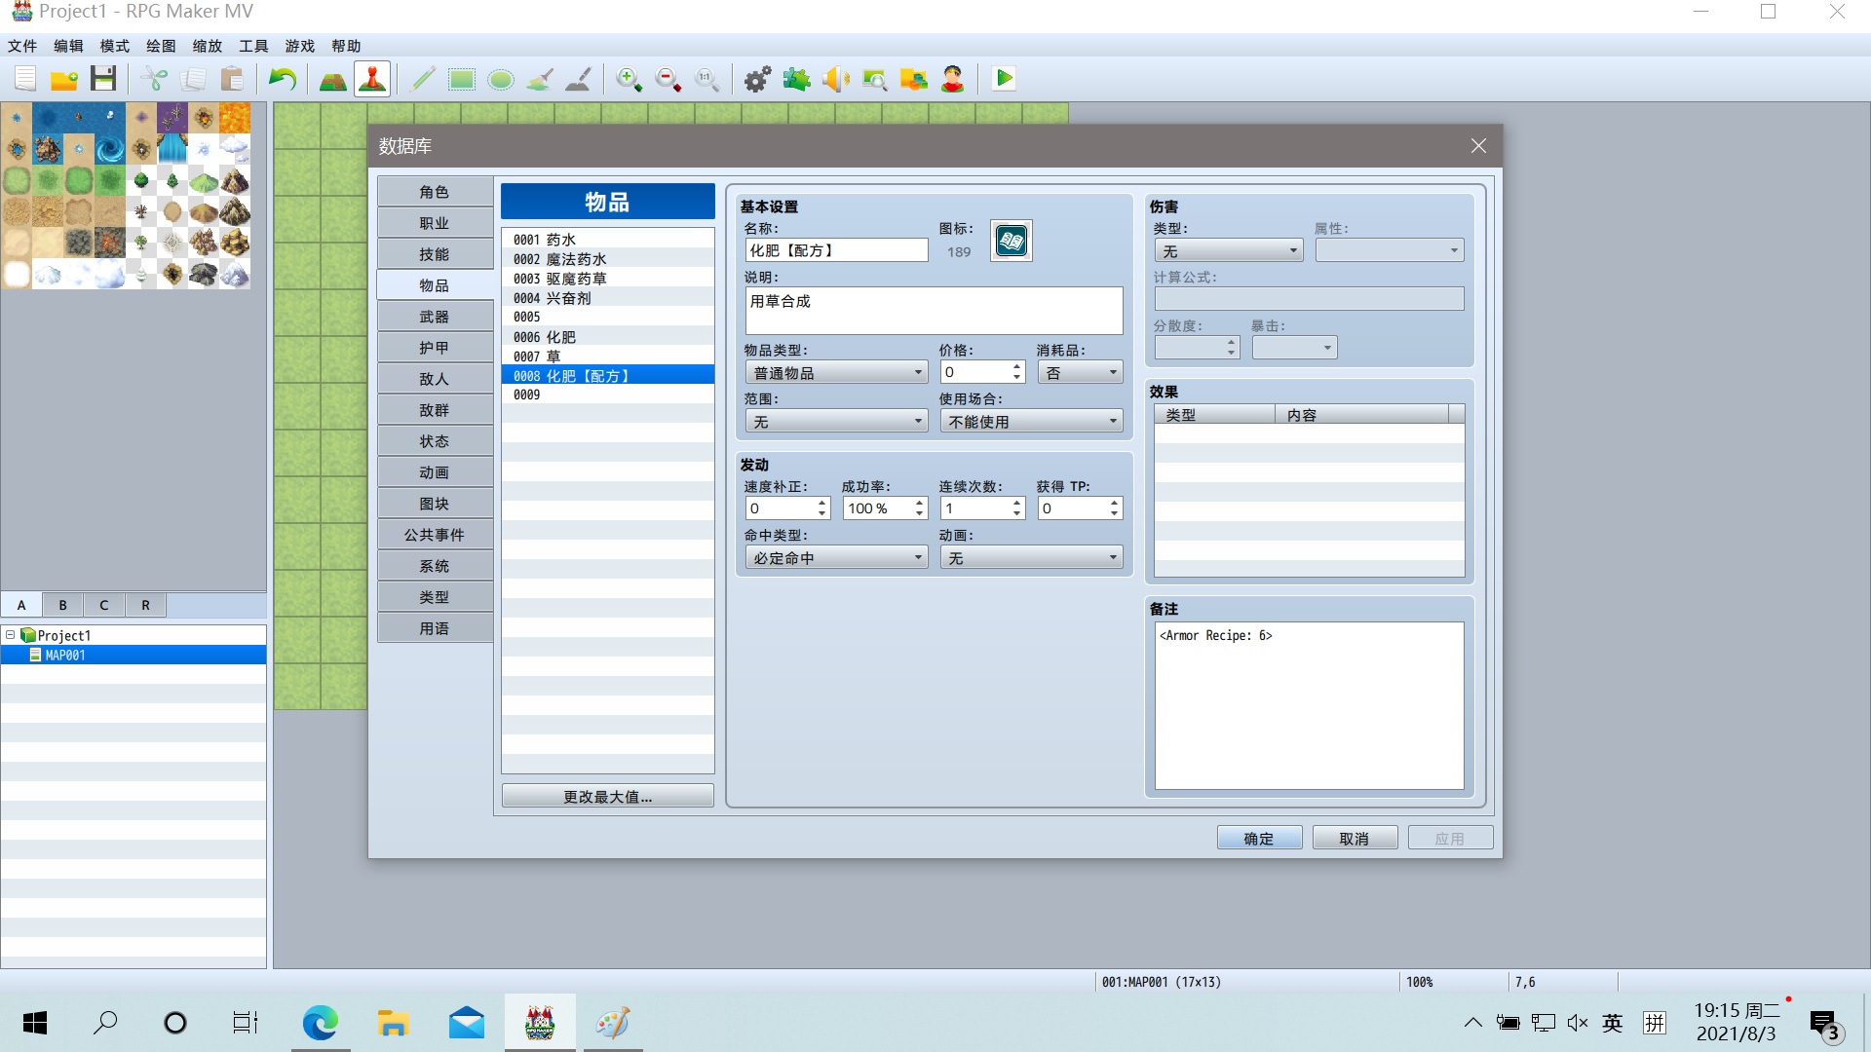Select the Shadow Pen tool

pos(579,79)
